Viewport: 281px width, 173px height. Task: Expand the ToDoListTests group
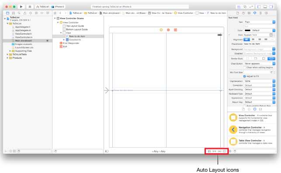(7, 54)
